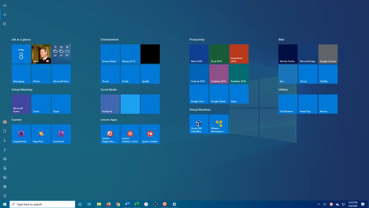Open the Box tile

point(288,74)
